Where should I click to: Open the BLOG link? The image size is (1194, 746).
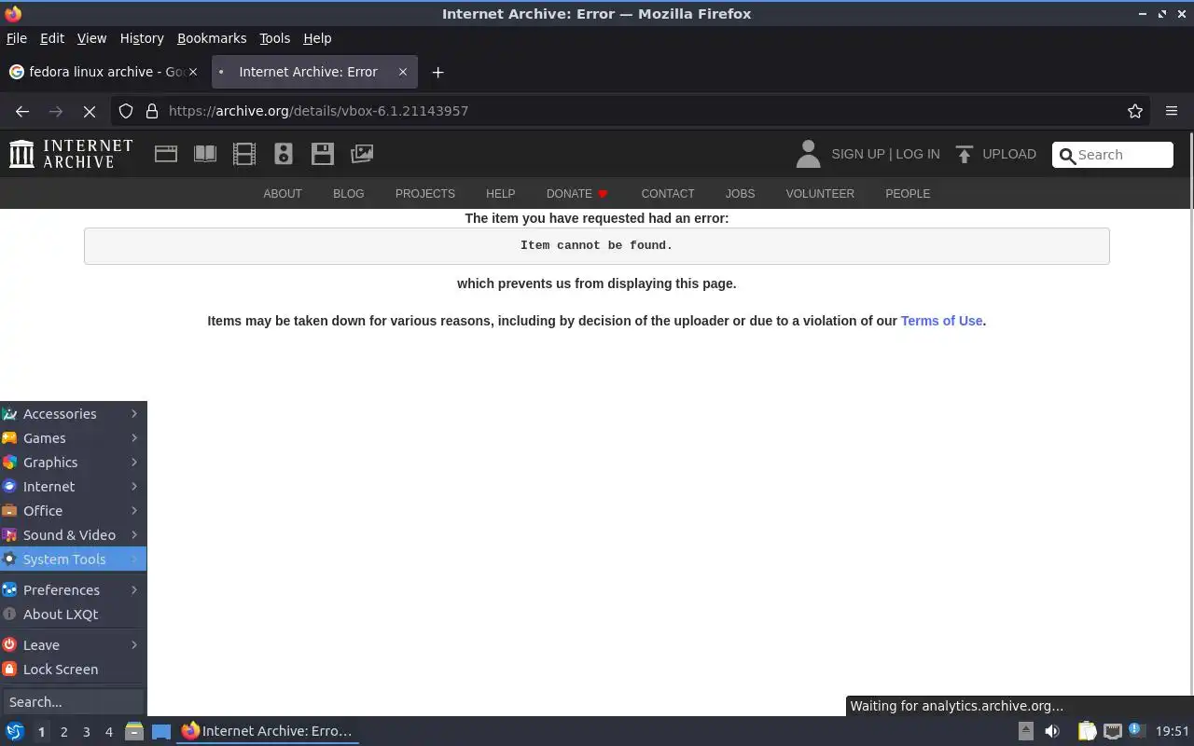(x=349, y=194)
